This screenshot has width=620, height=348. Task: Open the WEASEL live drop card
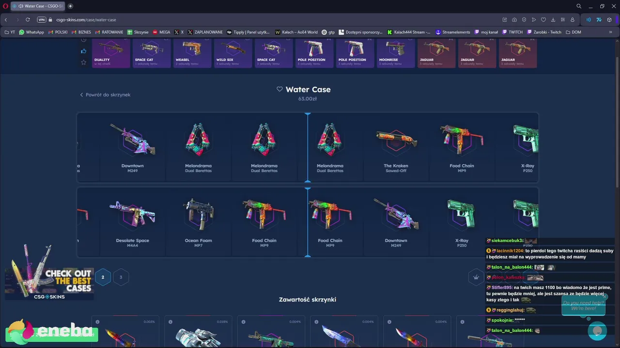[x=192, y=53]
